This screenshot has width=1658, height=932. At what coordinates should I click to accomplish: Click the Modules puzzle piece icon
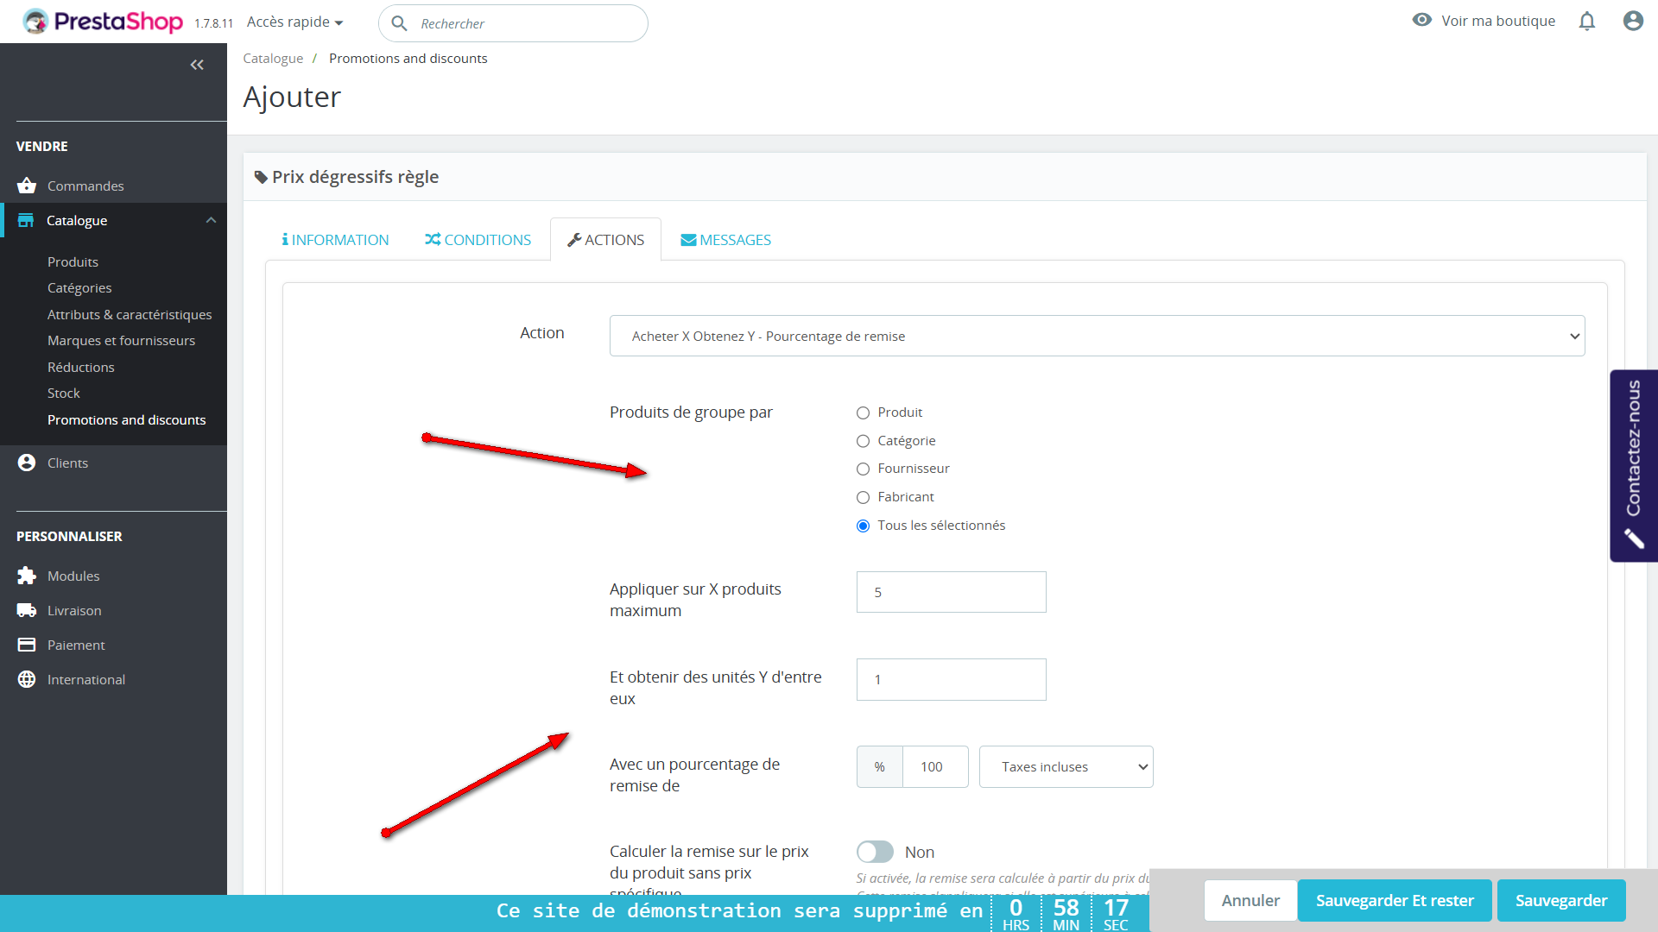point(27,576)
